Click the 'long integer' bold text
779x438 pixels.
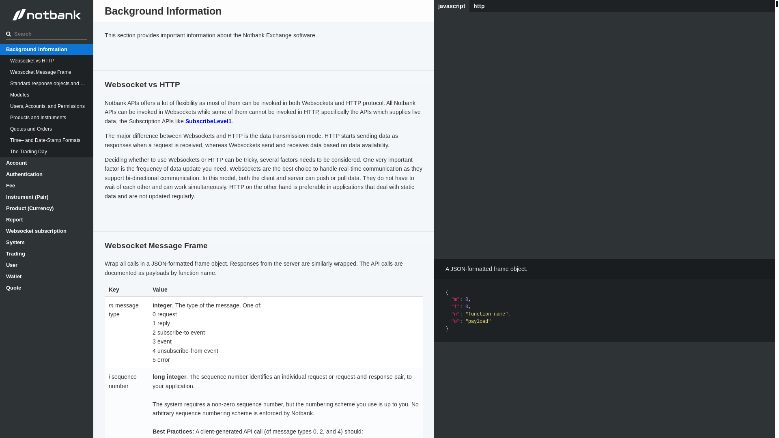pos(169,377)
